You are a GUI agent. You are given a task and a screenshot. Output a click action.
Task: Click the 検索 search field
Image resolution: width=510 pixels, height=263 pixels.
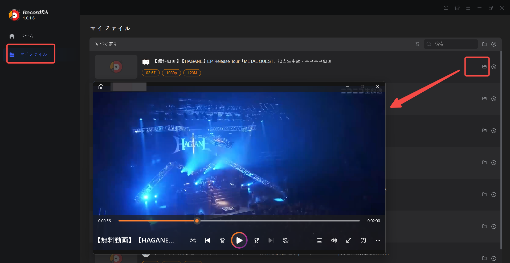click(451, 44)
